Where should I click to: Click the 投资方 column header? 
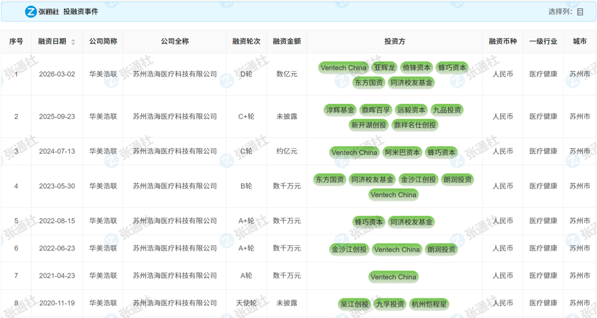(394, 41)
